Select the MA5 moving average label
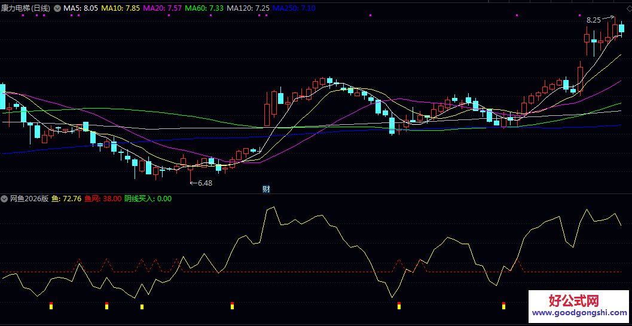The width and height of the screenshot is (632, 326). point(81,8)
